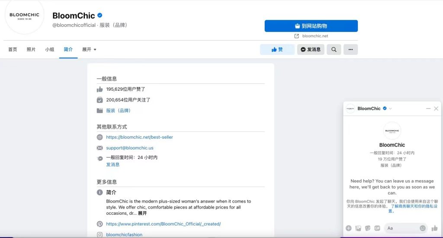443x238 pixels.
Task: Click the blue verified badge beside BloomChic title
Action: click(100, 15)
